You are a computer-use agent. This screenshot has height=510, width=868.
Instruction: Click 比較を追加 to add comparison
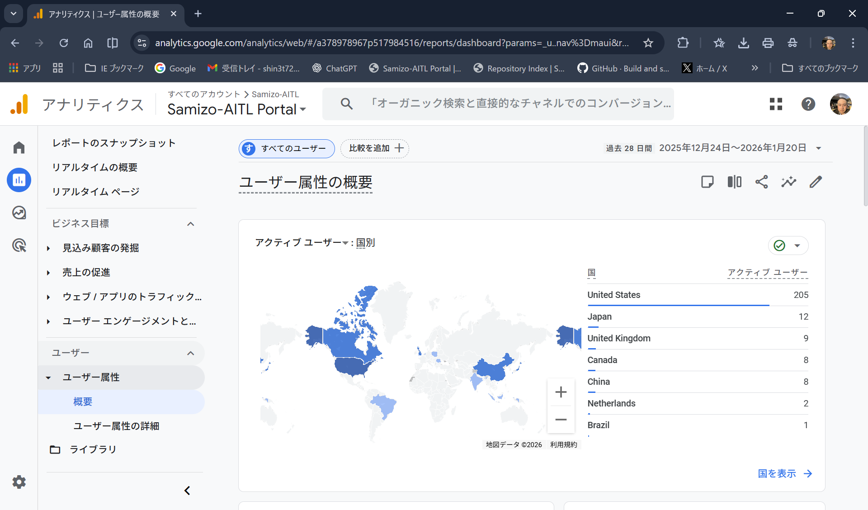tap(374, 148)
